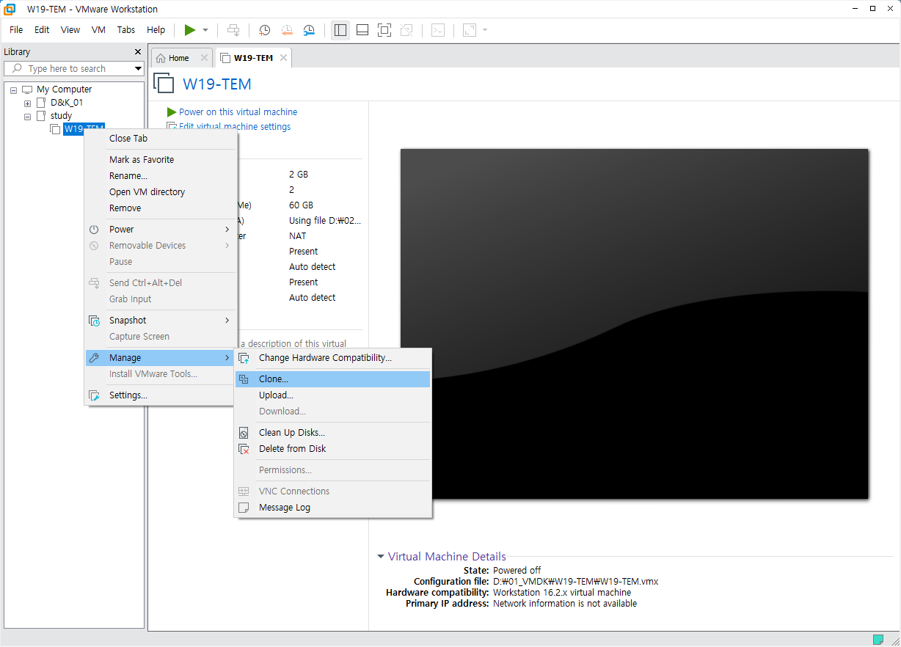Viewport: 901px width, 647px height.
Task: Expand the D&K_01 folder node
Action: [28, 103]
